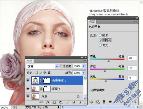Image resolution: width=143 pixels, height=109 pixels.
Task: Select the 阴影 tone radio button
Action: (x=100, y=35)
